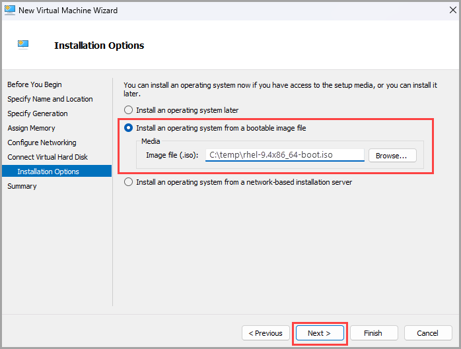The image size is (461, 349).
Task: Cancel the virtual machine wizard
Action: [428, 333]
